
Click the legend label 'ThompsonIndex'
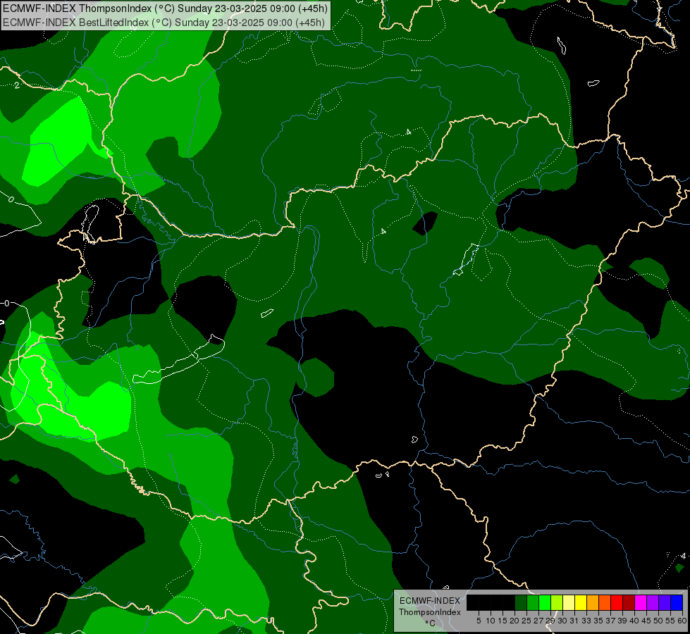430,612
